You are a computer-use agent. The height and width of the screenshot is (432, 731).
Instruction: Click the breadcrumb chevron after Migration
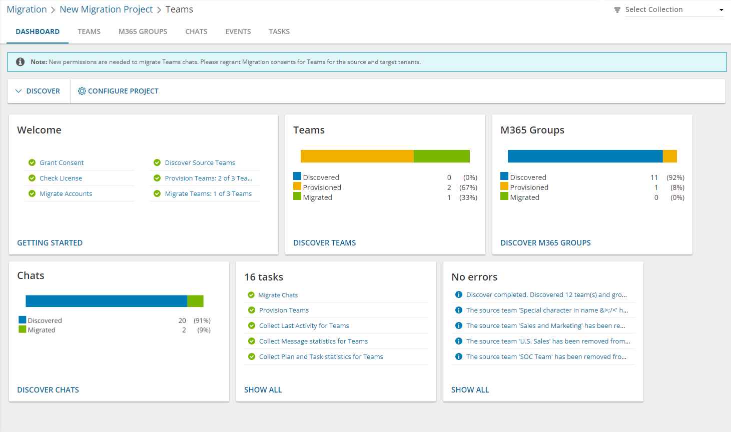pyautogui.click(x=53, y=10)
